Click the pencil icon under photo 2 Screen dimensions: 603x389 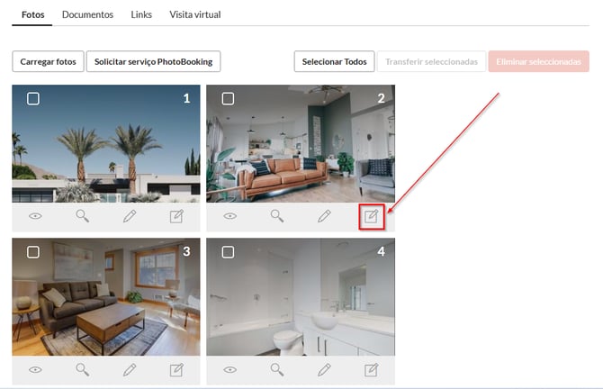coord(324,216)
